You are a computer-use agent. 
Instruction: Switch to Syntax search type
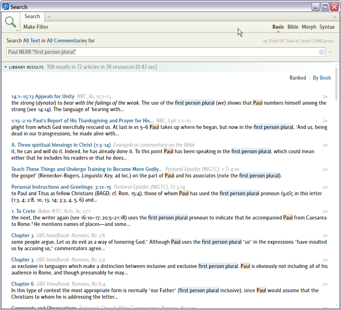tap(326, 27)
